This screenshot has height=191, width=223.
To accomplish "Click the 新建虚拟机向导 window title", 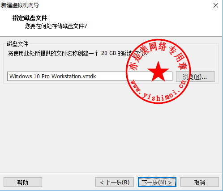I will click(20, 5).
